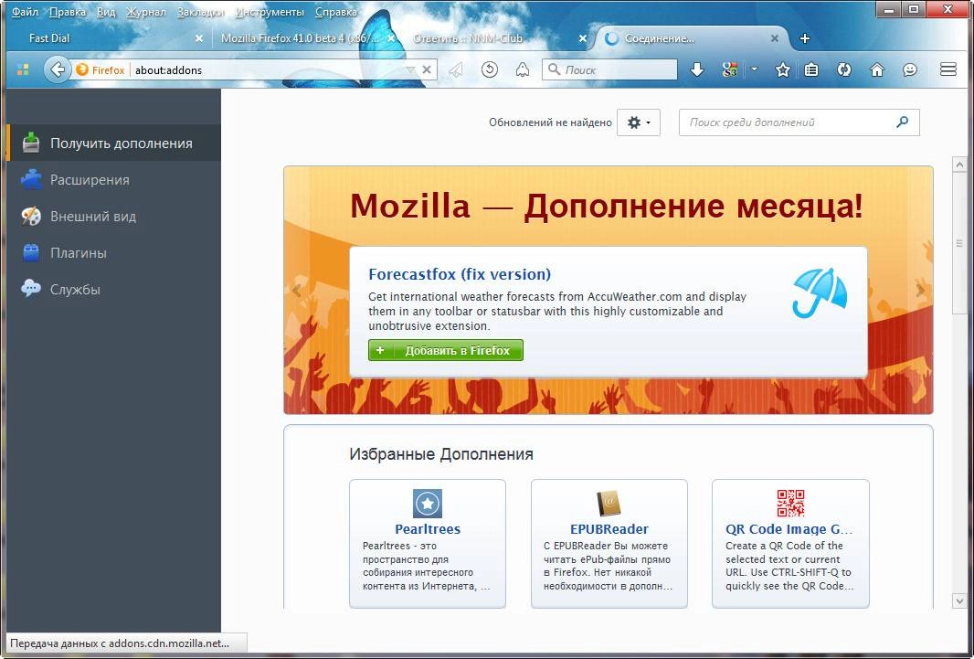The image size is (974, 659).
Task: Show next featured add-on with right arrow
Action: click(x=921, y=290)
